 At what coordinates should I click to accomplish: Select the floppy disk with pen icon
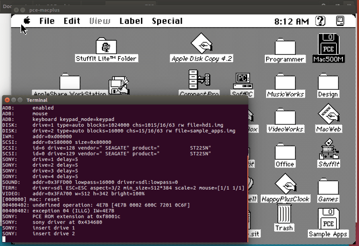[119, 86]
